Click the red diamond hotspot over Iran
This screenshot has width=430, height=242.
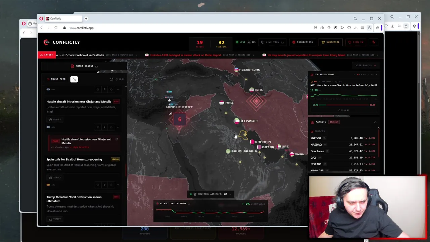point(256,101)
